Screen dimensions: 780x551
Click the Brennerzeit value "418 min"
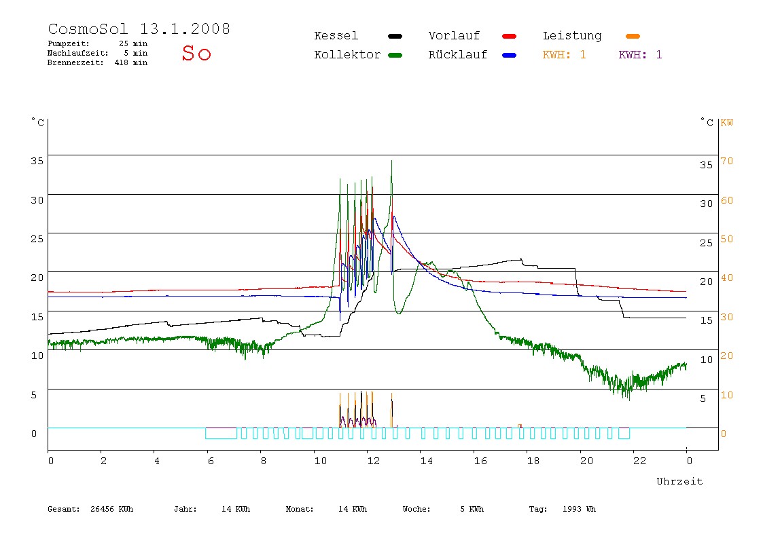coord(131,62)
